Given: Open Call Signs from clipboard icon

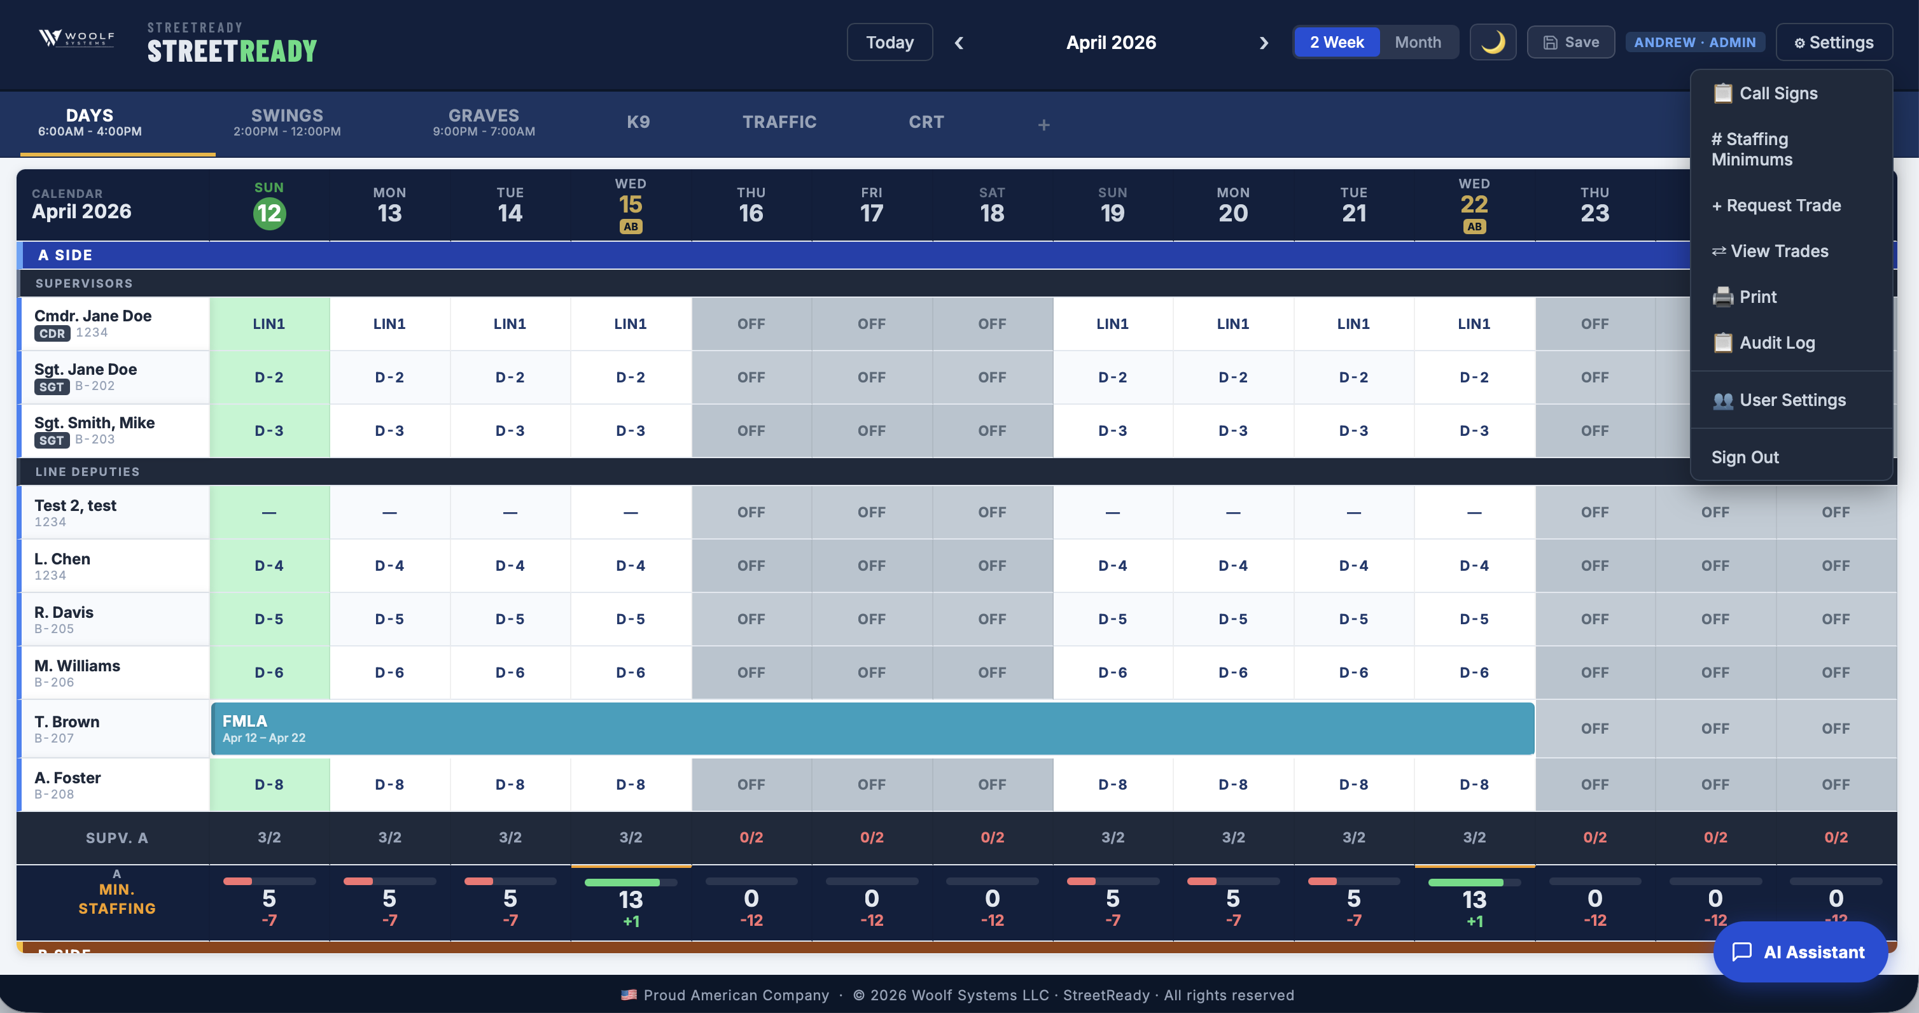Looking at the screenshot, I should pos(1722,94).
